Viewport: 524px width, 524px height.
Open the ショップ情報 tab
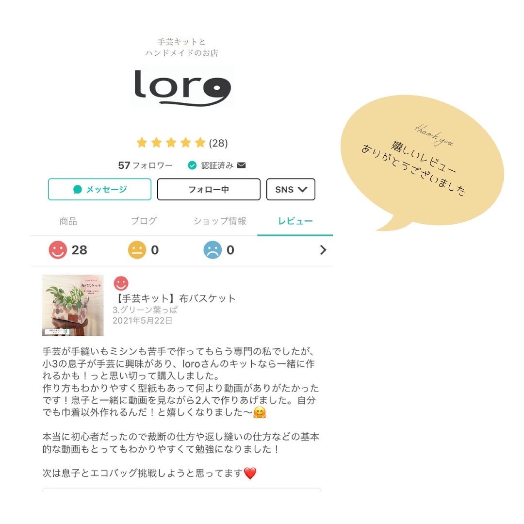tap(220, 221)
